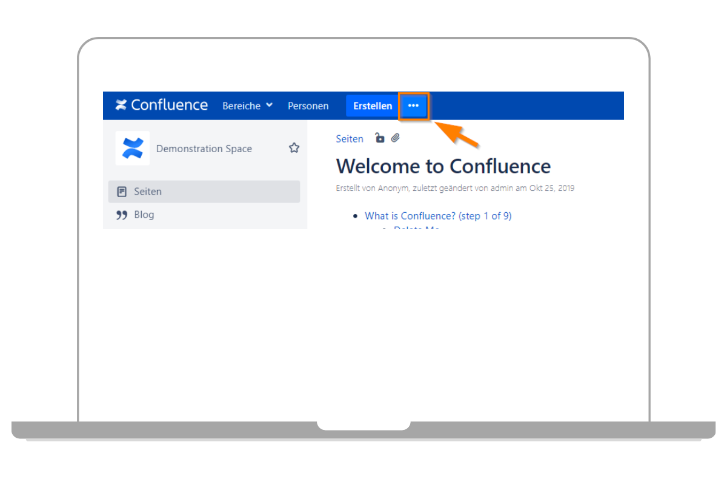The width and height of the screenshot is (727, 479).
Task: Open the three-dot more options button
Action: click(x=413, y=106)
